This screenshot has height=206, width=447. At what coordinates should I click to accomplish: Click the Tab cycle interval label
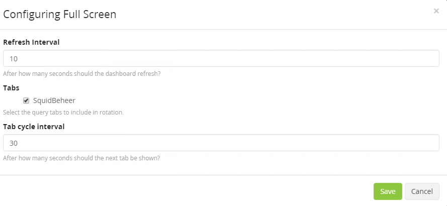tap(34, 127)
